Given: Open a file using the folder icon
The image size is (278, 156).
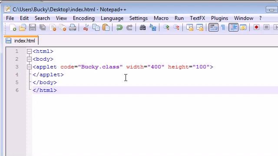Looking at the screenshot, I should (23, 28).
